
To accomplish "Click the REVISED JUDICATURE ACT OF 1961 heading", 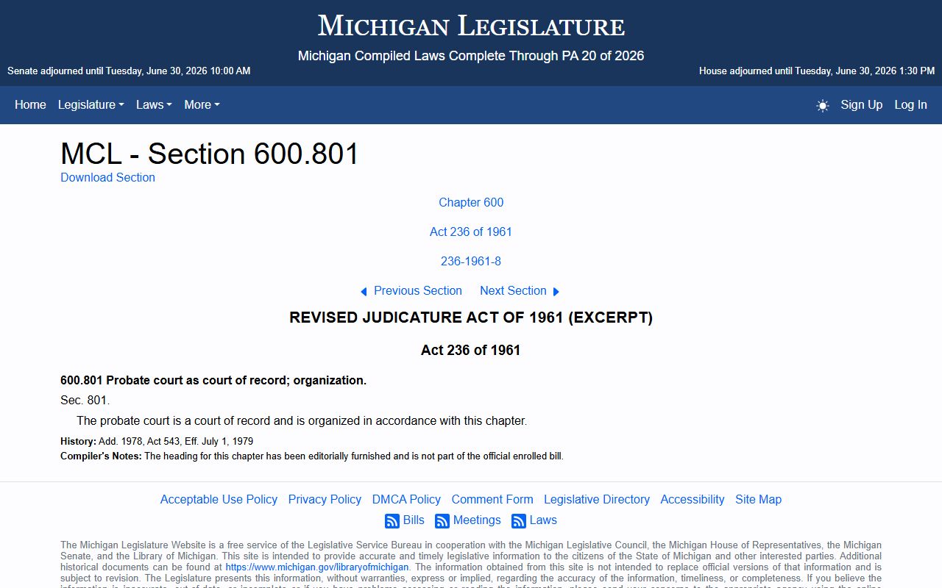I will point(471,318).
